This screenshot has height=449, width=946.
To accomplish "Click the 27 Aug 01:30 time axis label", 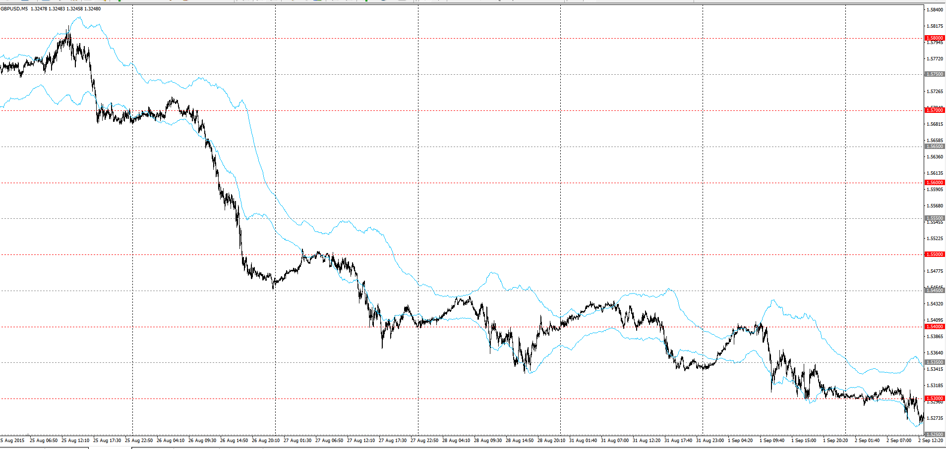I will [x=297, y=441].
